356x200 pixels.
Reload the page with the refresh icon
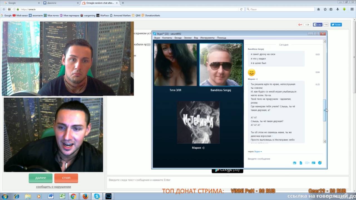click(241, 9)
